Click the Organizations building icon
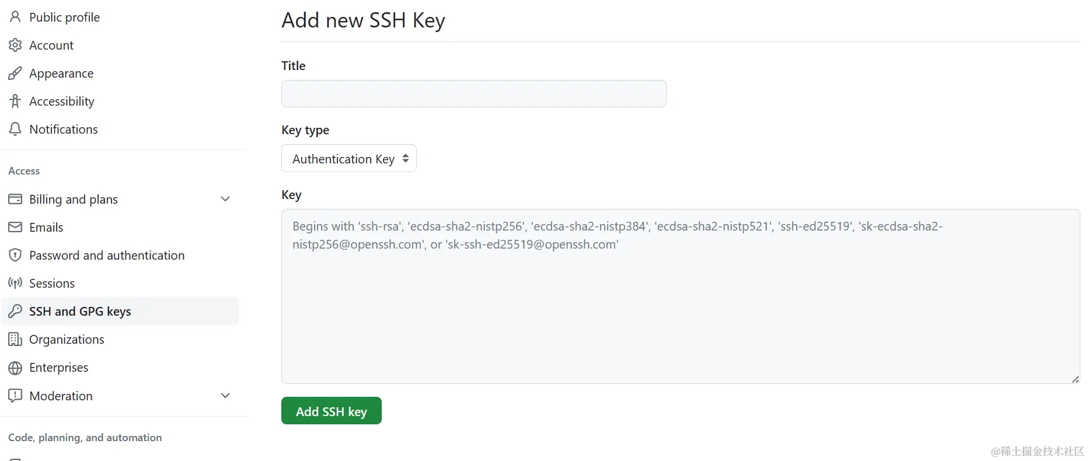1088x461 pixels. tap(15, 339)
